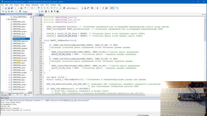Open Configuration with the wrench icon
Screen dimensions: 207x116
(x=117, y=8)
